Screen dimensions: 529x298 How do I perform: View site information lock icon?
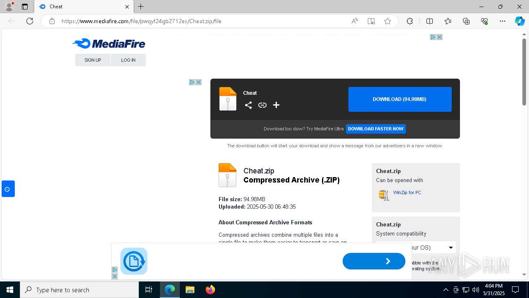click(x=52, y=21)
